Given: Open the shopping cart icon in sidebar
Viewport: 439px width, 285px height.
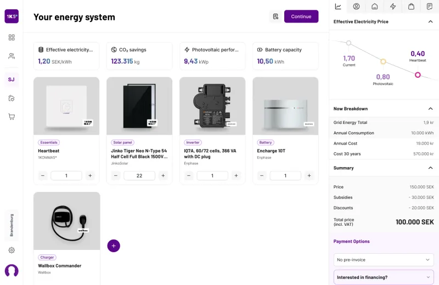Looking at the screenshot, I should tap(12, 117).
